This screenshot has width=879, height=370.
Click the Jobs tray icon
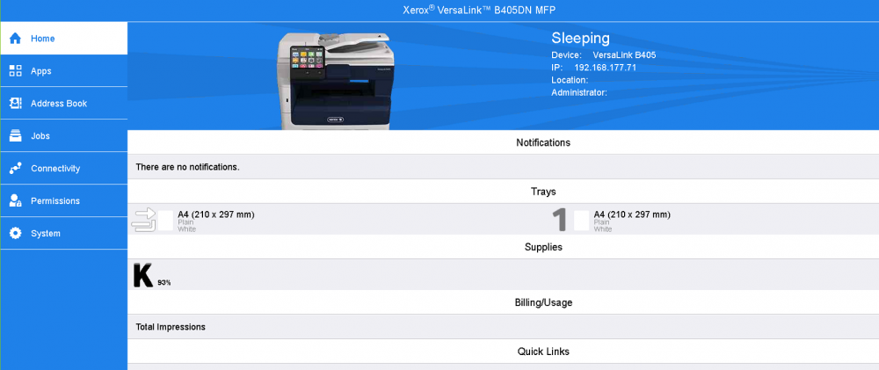click(15, 136)
